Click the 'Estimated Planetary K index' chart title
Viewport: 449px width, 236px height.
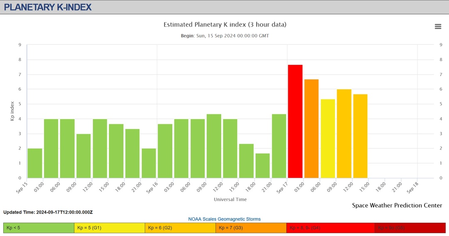tap(224, 25)
